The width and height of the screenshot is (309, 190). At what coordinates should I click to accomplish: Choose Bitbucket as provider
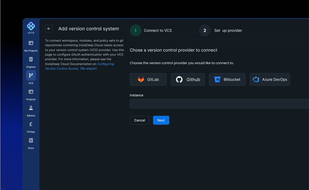click(x=227, y=79)
